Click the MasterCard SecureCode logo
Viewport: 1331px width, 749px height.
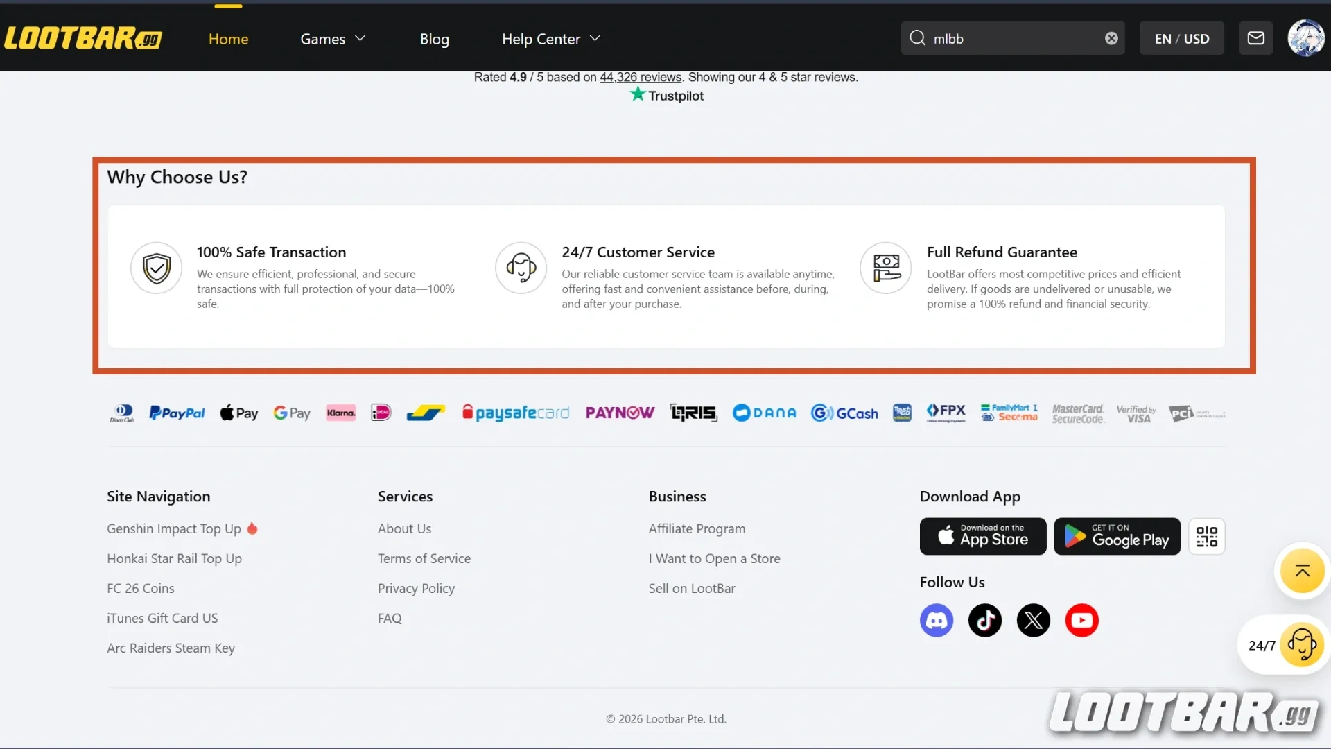[1078, 414]
